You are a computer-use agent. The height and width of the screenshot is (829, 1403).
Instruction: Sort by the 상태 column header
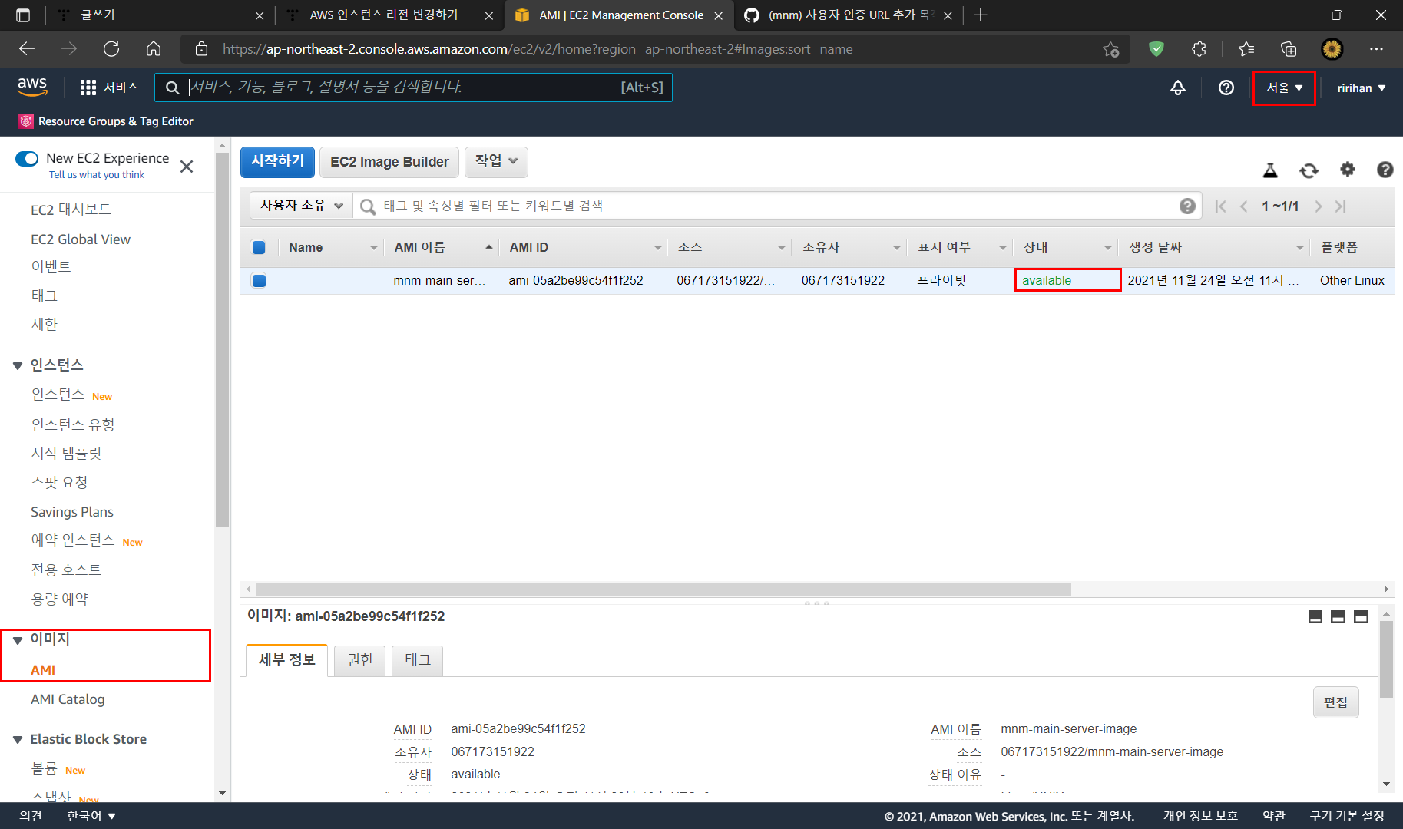[1067, 247]
